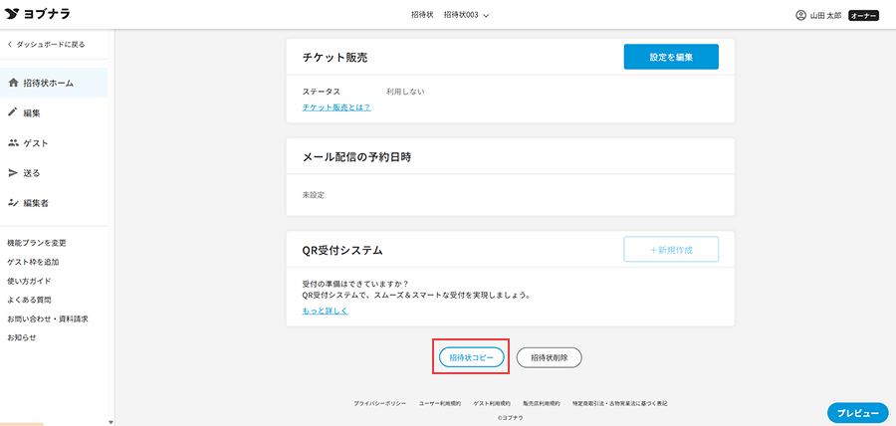Open ゲスト sidebar menu item
The width and height of the screenshot is (896, 426).
[x=54, y=142]
